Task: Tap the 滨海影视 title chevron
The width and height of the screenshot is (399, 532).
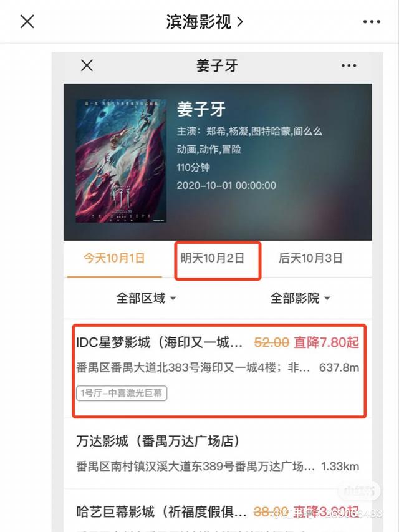Action: click(x=240, y=22)
